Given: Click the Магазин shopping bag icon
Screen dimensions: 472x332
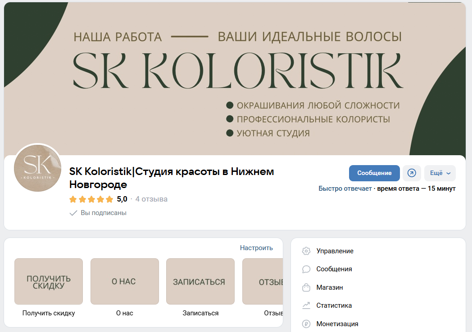Looking at the screenshot, I should 306,287.
